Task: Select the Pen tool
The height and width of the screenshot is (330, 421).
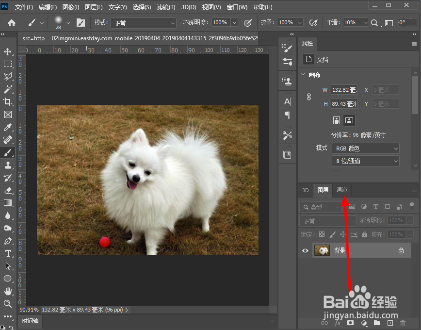Action: pyautogui.click(x=8, y=241)
